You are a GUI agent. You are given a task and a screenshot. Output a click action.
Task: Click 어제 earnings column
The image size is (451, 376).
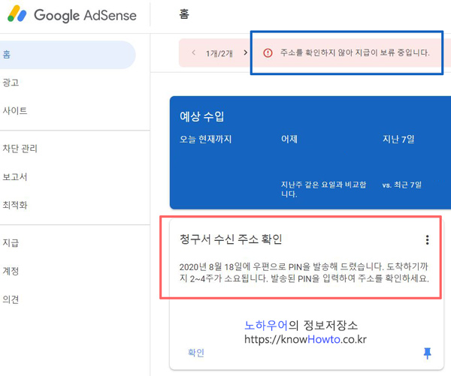289,140
